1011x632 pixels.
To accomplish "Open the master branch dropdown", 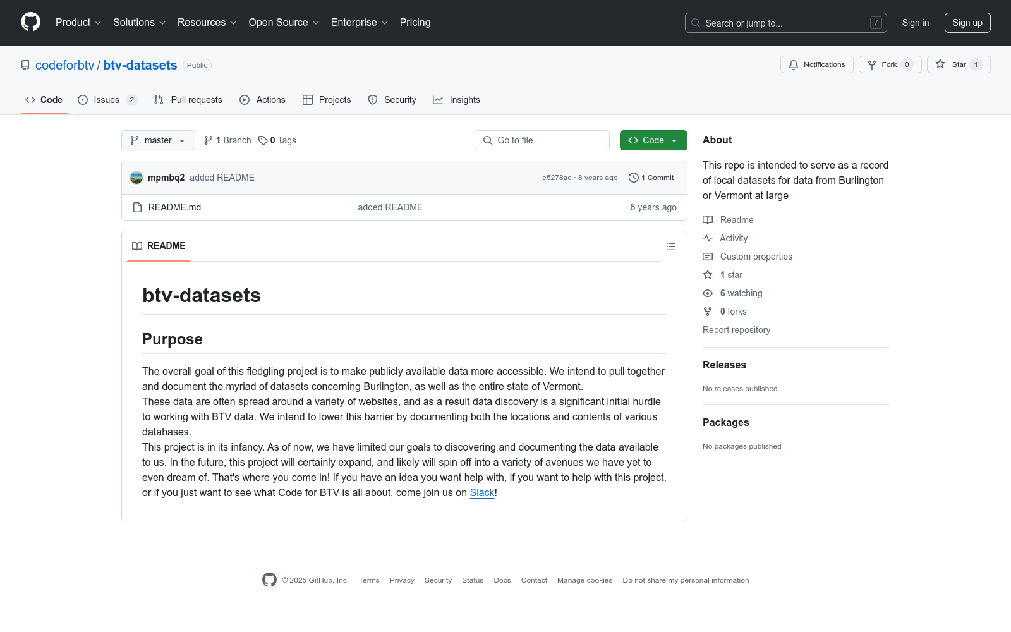I will click(158, 140).
